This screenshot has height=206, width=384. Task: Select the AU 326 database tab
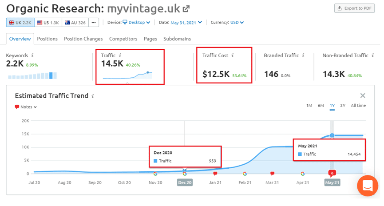(x=75, y=23)
